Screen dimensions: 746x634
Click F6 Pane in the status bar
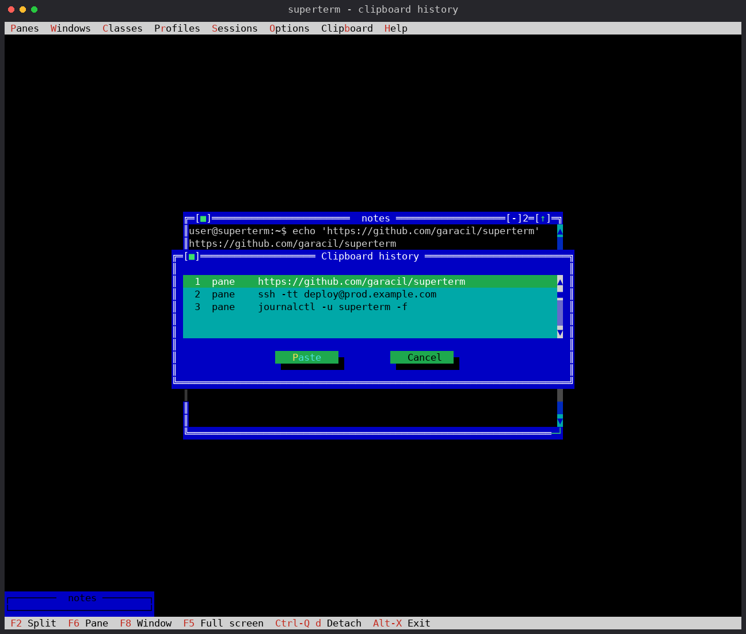pyautogui.click(x=88, y=623)
